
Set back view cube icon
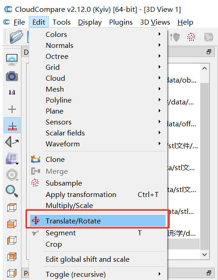[12, 257]
